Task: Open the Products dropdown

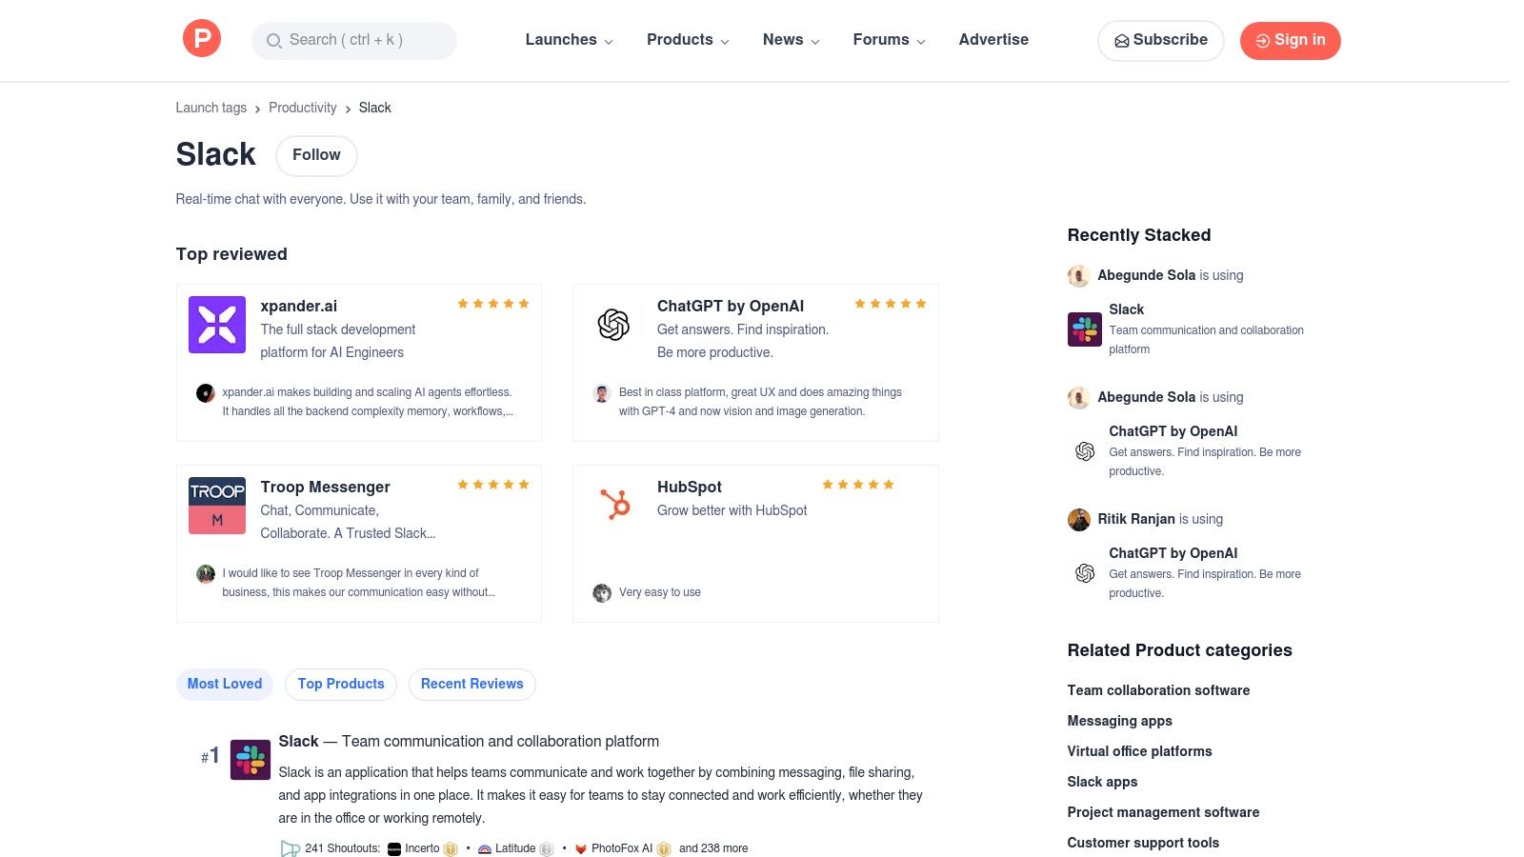Action: pyautogui.click(x=687, y=40)
